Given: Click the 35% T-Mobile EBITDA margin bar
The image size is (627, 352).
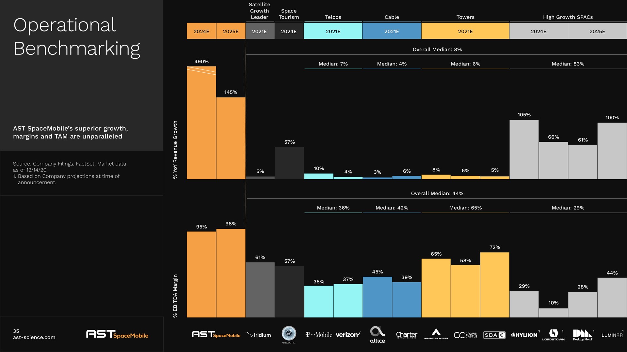Looking at the screenshot, I should click(x=319, y=301).
